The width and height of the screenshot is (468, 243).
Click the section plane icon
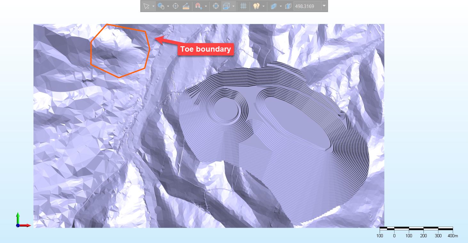tap(273, 6)
